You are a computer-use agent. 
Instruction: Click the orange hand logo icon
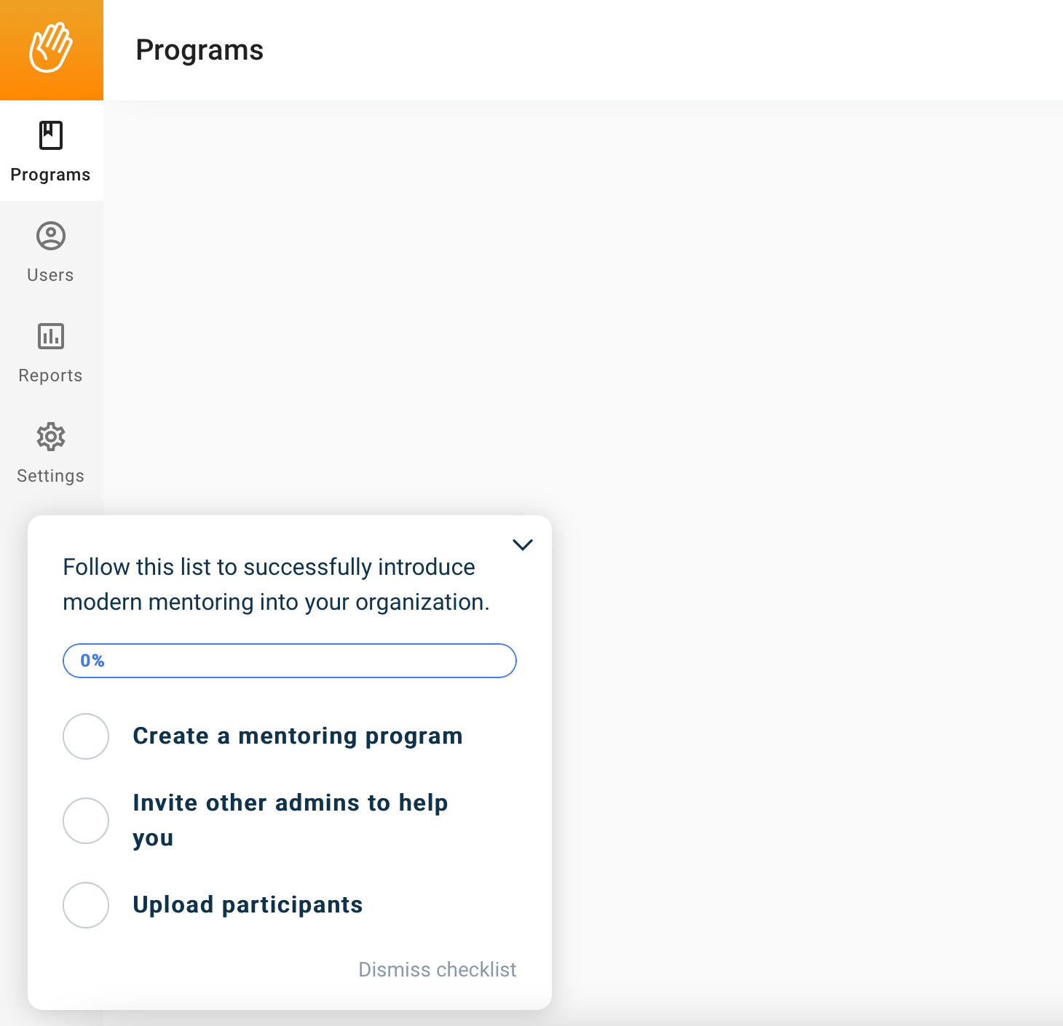[x=51, y=48]
